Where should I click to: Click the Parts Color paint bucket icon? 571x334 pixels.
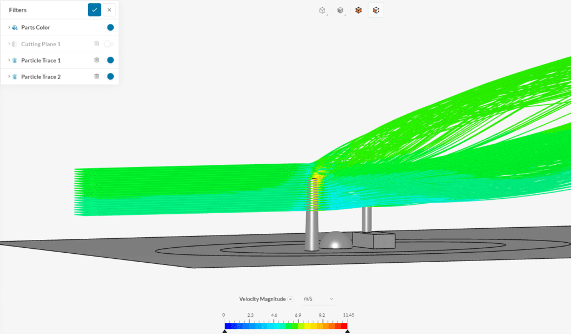click(14, 27)
